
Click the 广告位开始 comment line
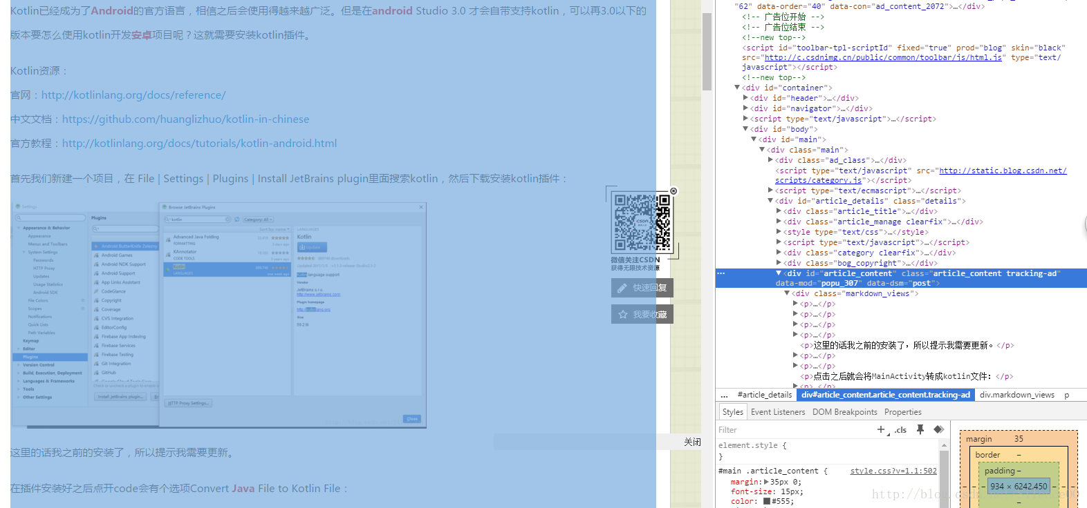point(783,17)
